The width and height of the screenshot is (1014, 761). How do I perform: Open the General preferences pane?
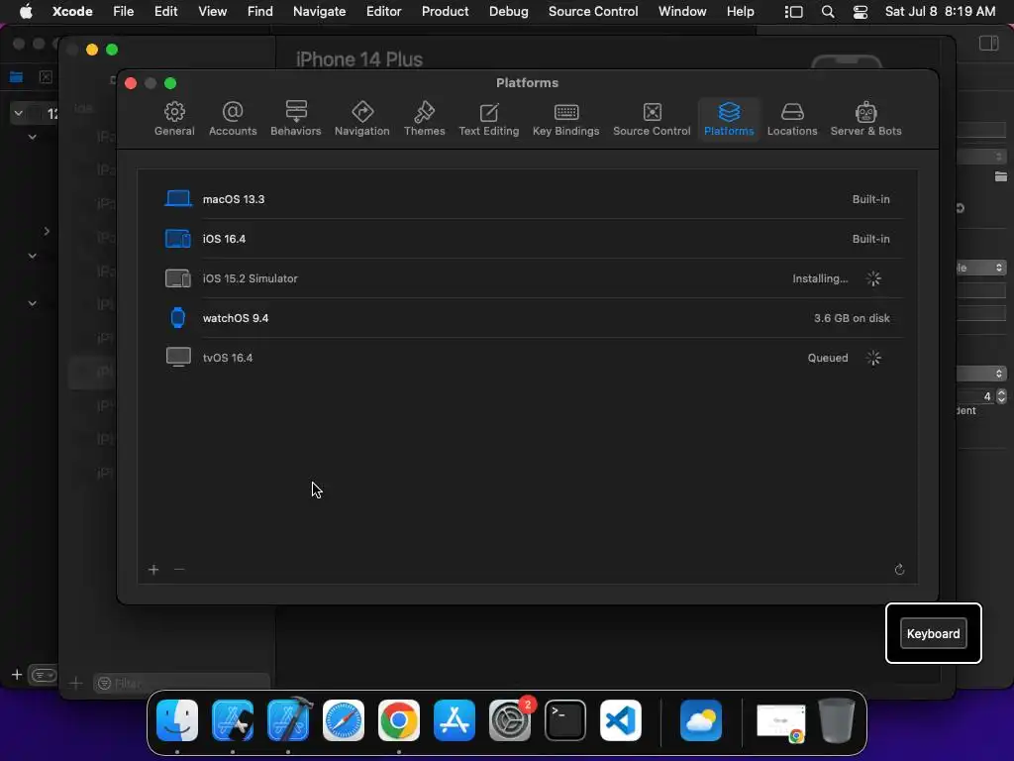(x=174, y=119)
